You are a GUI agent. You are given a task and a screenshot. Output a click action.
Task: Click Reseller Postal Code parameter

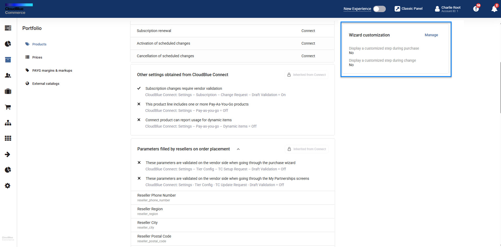[x=233, y=239]
